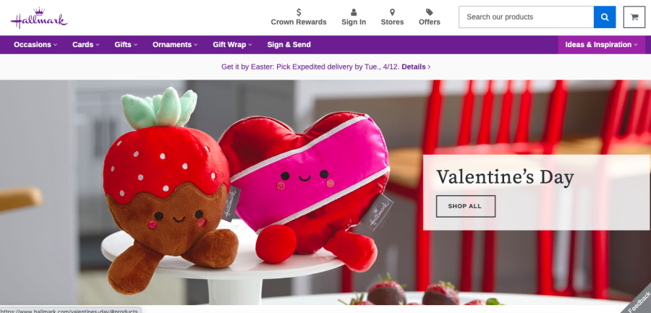View Offers tag icon
Image resolution: width=651 pixels, height=313 pixels.
coord(429,12)
